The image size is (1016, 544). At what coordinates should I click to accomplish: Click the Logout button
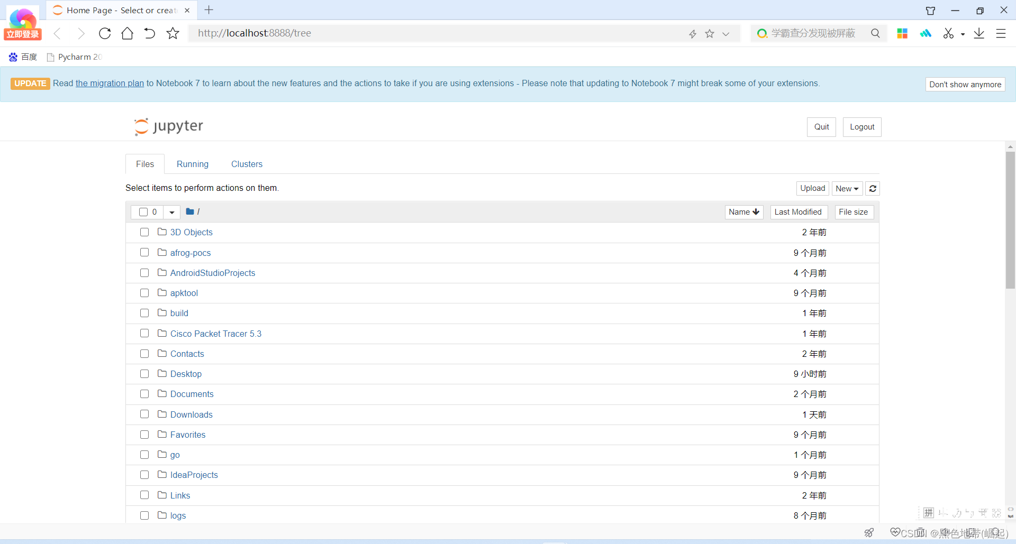[x=862, y=127]
